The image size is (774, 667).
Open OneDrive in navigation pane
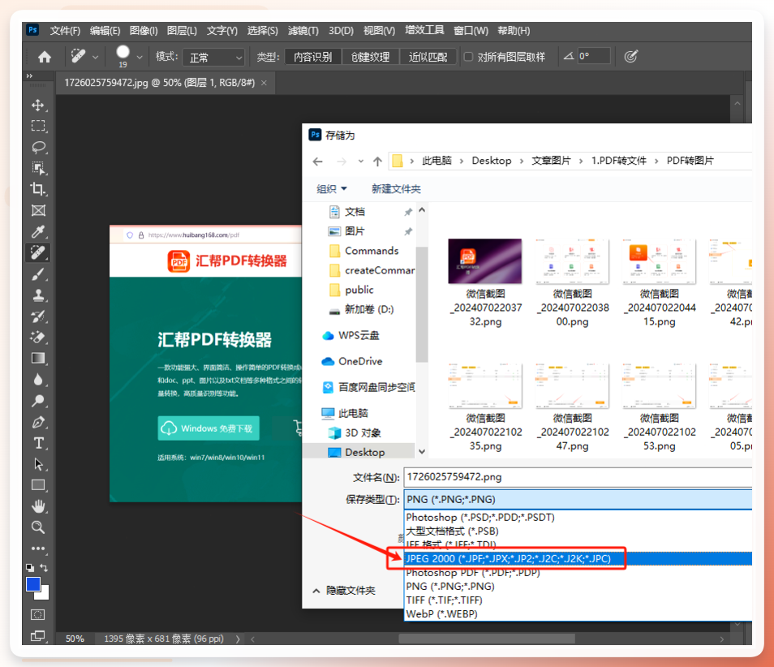[x=360, y=361]
